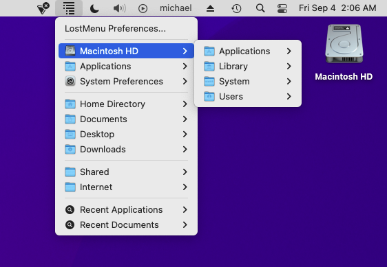Expand the Users folder submenu arrow
Screen dimensions: 387x267
pos(289,97)
